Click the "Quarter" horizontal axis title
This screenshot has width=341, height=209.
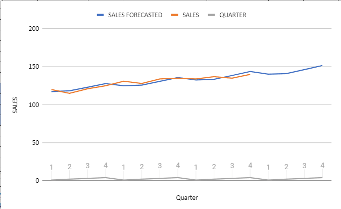click(187, 197)
